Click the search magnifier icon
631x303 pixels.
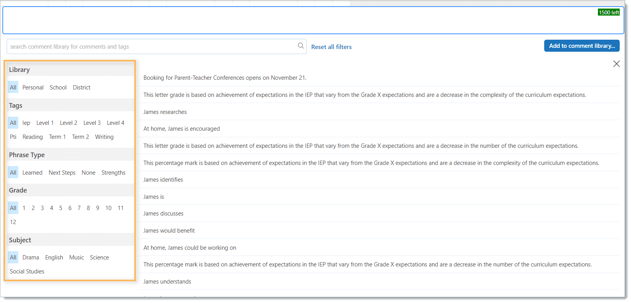click(301, 46)
